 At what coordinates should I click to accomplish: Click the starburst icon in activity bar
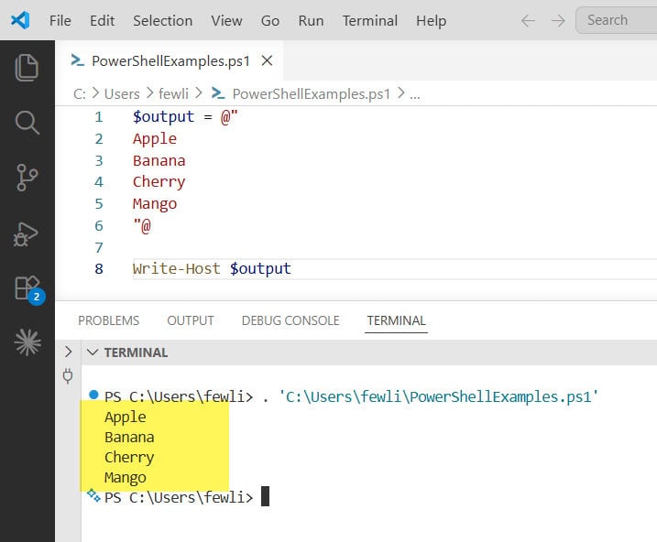[x=27, y=341]
